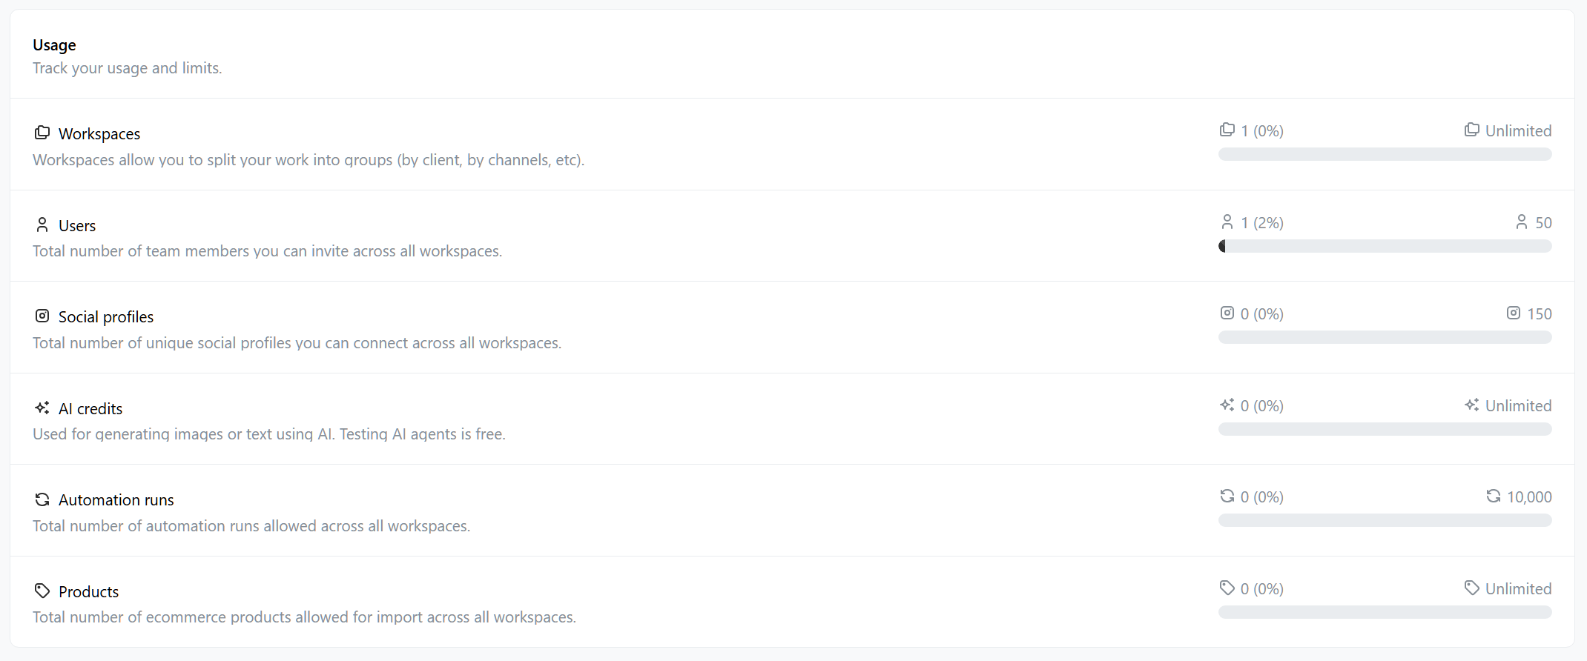Click the refresh icon beside 10,000 limit
The height and width of the screenshot is (661, 1587).
tap(1494, 496)
